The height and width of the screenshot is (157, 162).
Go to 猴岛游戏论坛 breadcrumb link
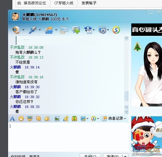(x=35, y=3)
